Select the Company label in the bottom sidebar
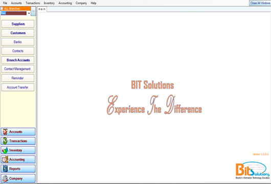 [x=16, y=178]
